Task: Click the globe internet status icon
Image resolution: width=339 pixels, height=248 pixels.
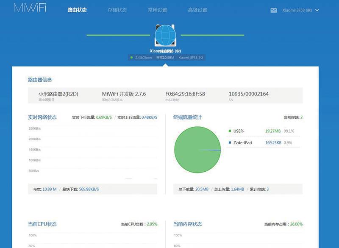Action: click(165, 35)
